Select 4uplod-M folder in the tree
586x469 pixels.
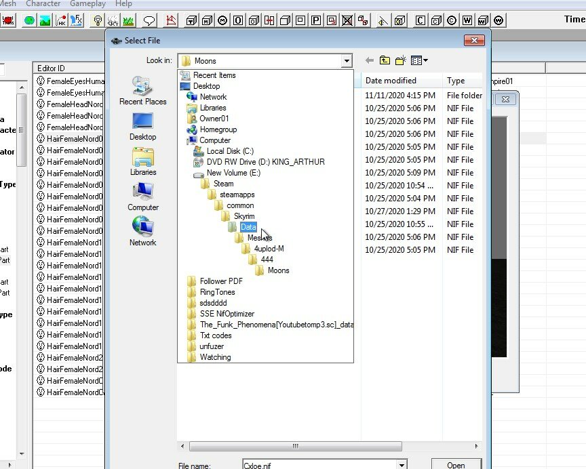[269, 249]
